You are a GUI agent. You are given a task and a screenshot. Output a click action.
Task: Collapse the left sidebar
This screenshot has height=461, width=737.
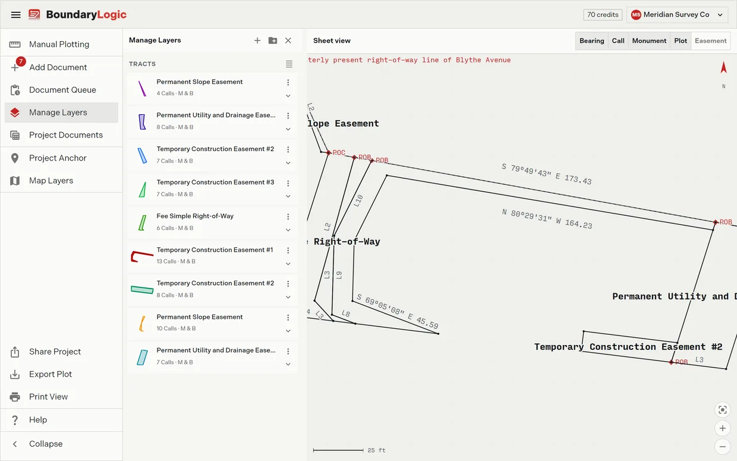[61, 444]
